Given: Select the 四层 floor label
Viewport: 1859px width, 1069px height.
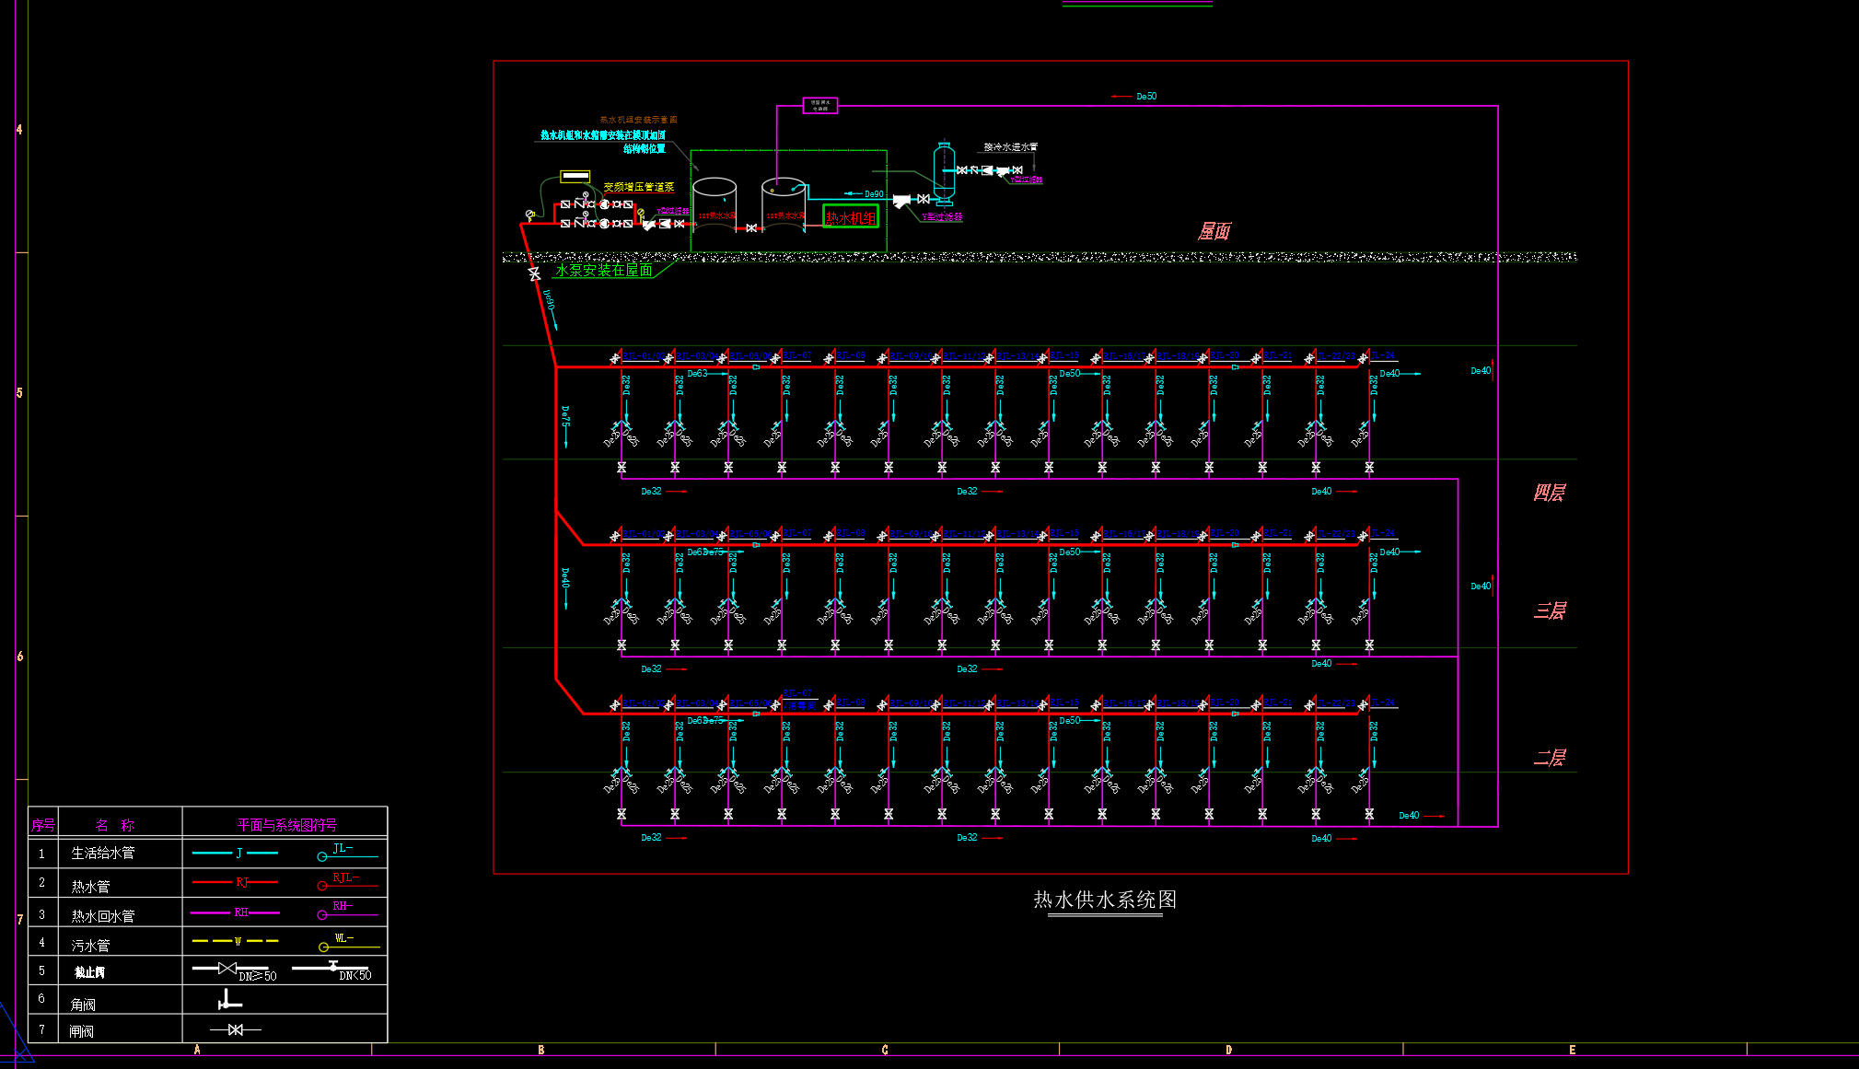Looking at the screenshot, I should tap(1549, 493).
